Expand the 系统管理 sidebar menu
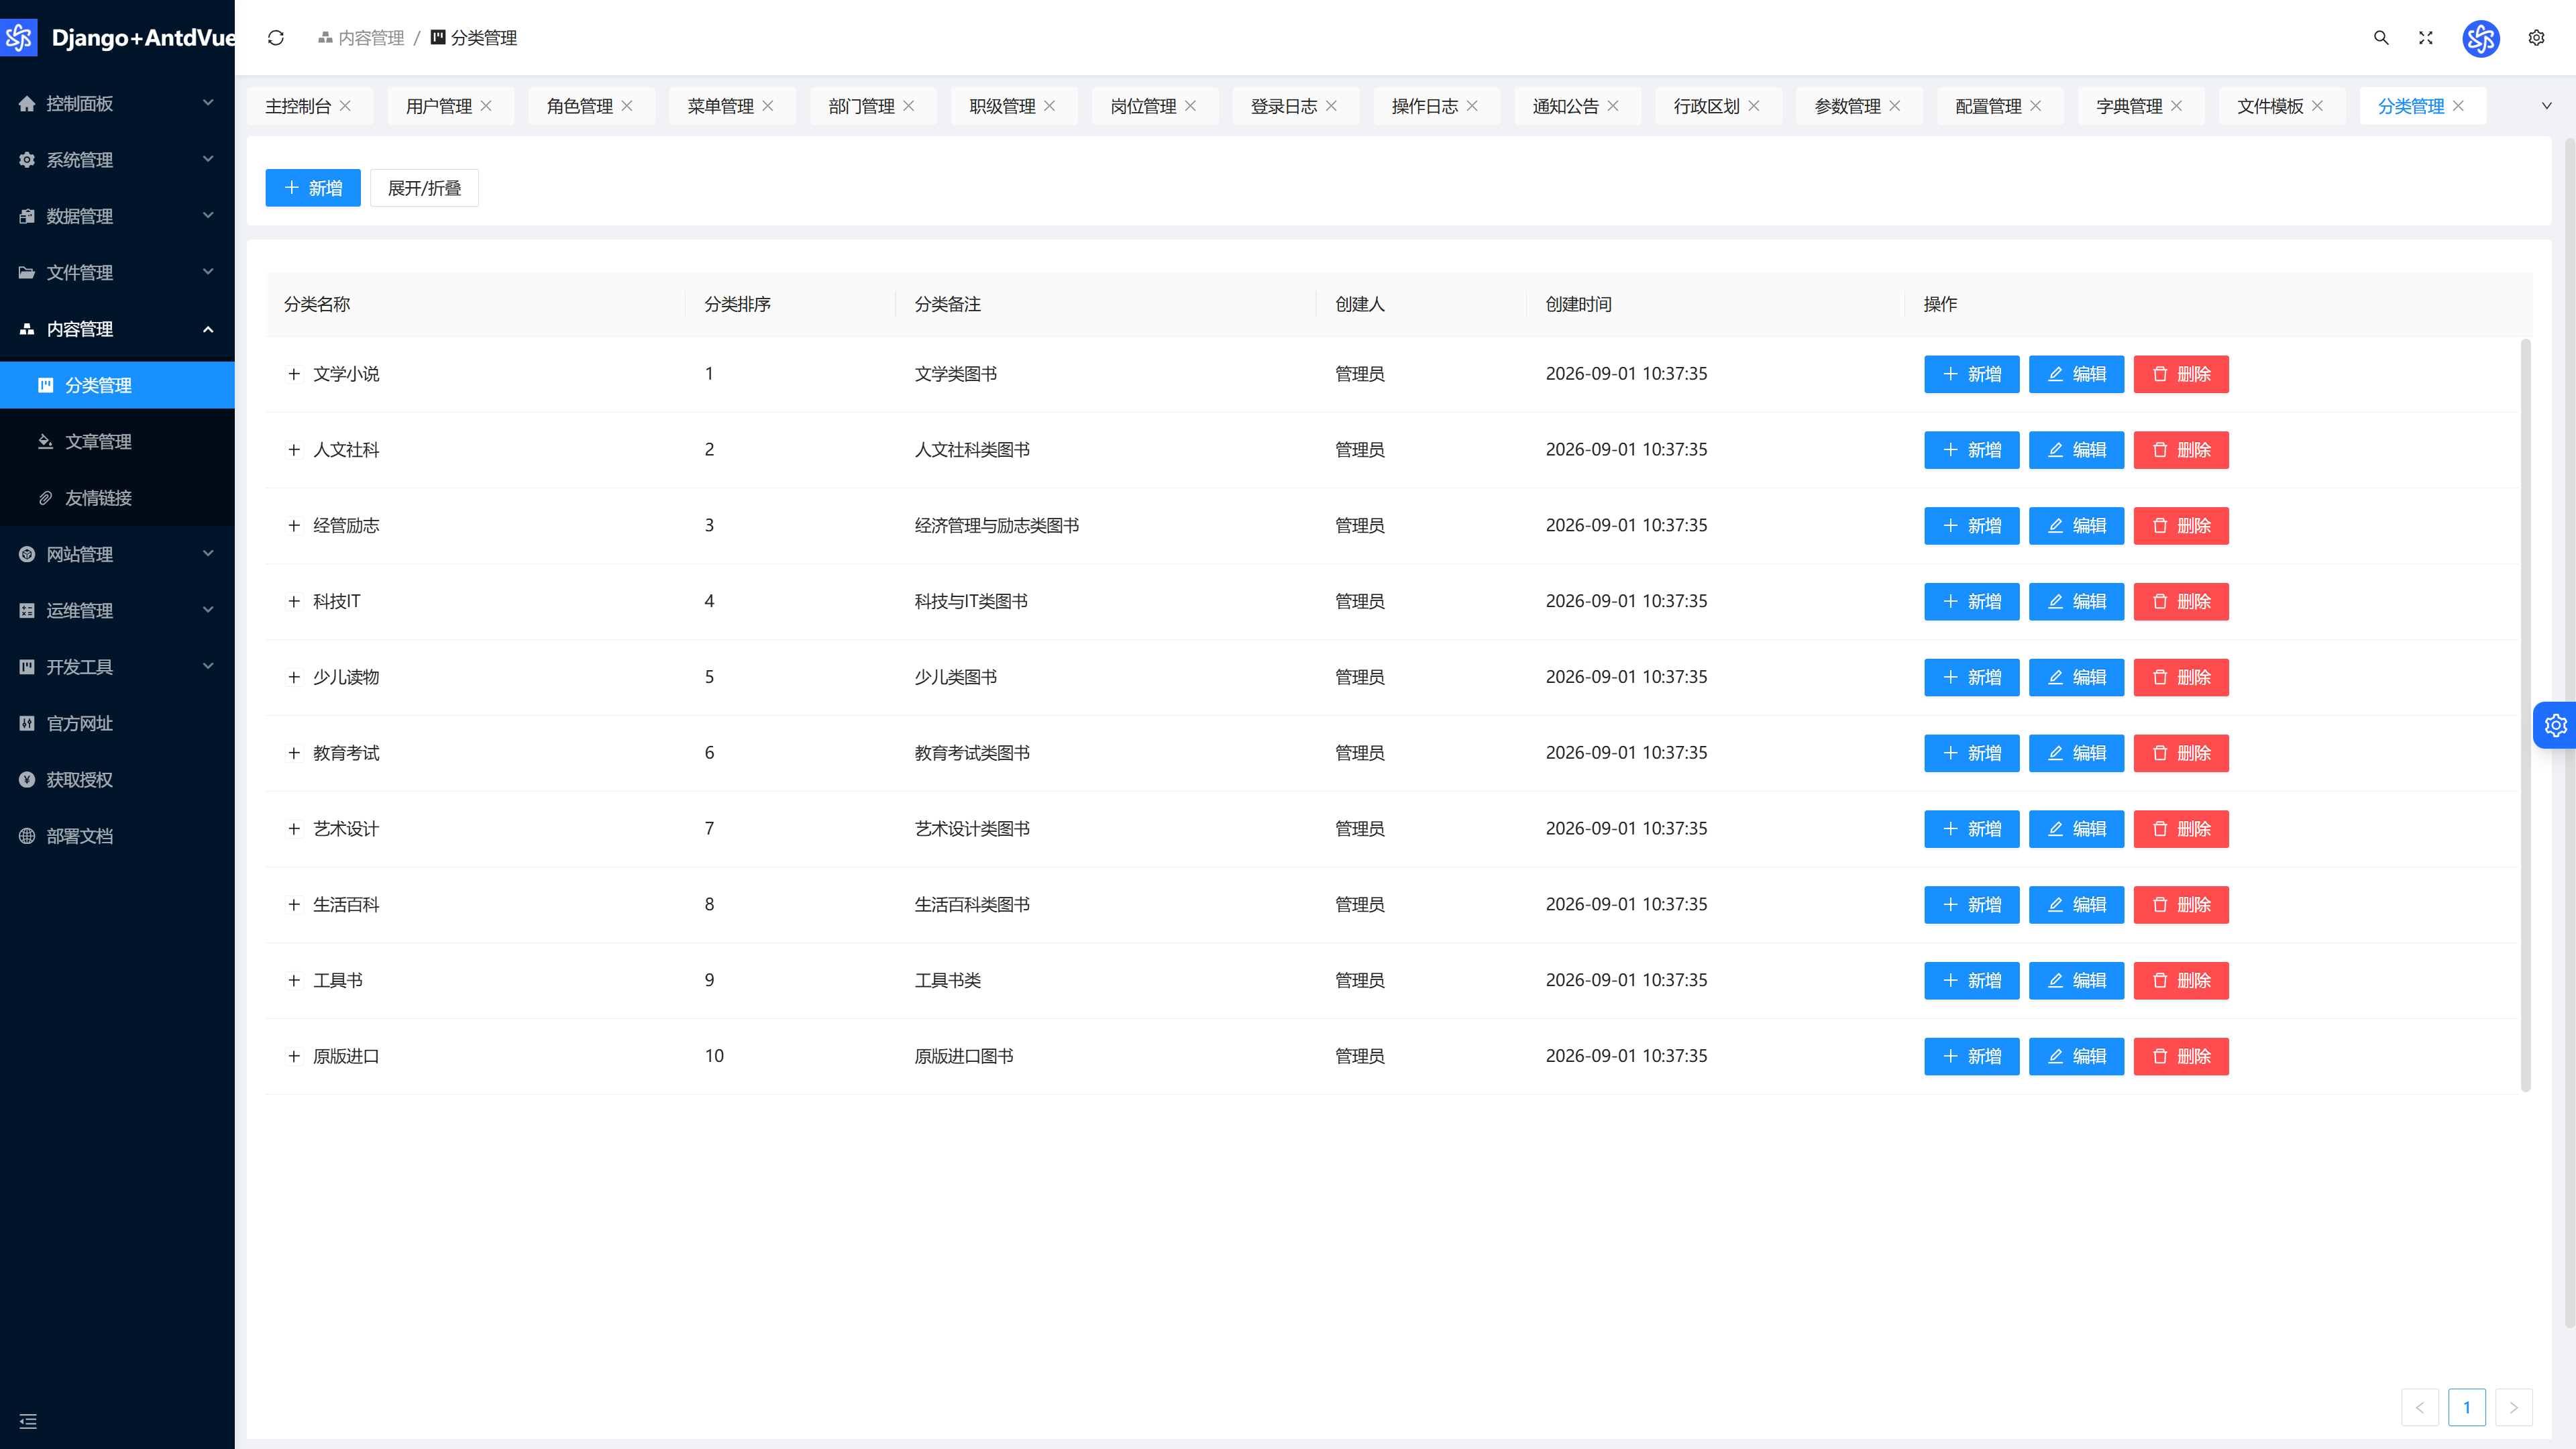The image size is (2576, 1449). tap(117, 160)
